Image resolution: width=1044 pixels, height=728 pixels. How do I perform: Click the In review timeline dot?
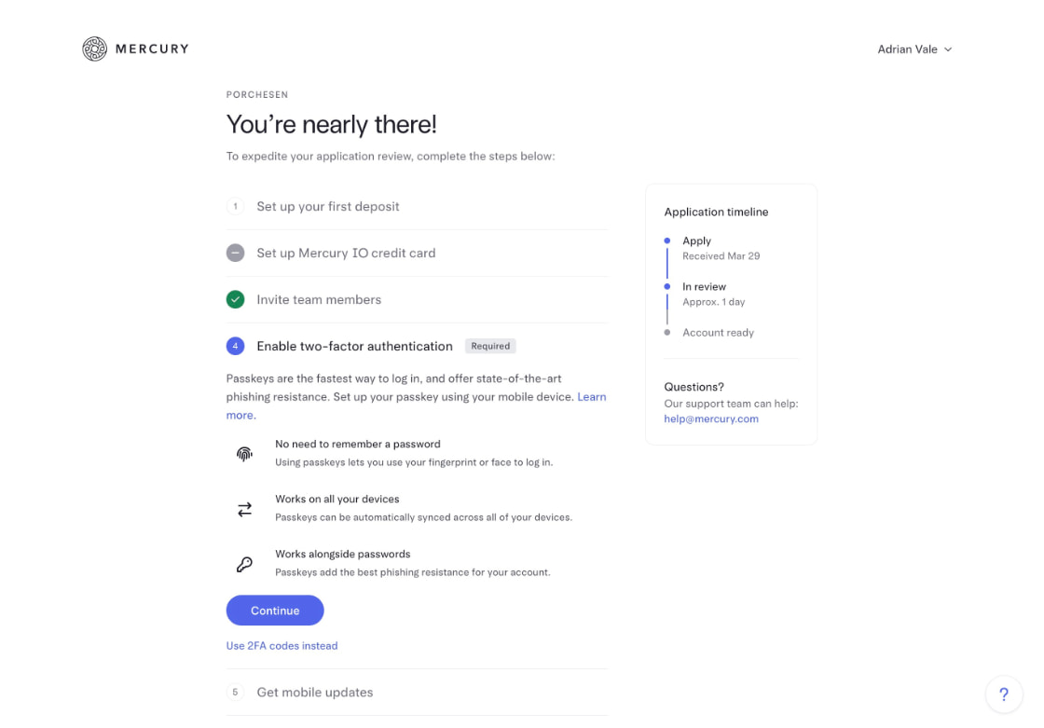pyautogui.click(x=667, y=287)
